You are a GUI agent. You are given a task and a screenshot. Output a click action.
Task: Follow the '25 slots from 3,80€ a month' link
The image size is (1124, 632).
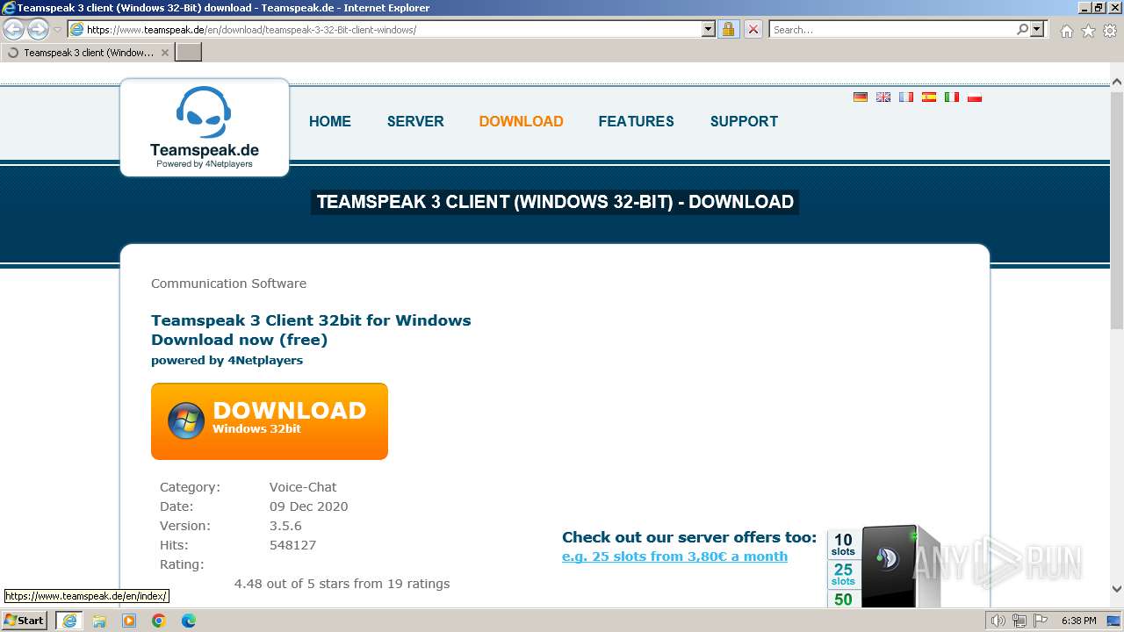[674, 557]
